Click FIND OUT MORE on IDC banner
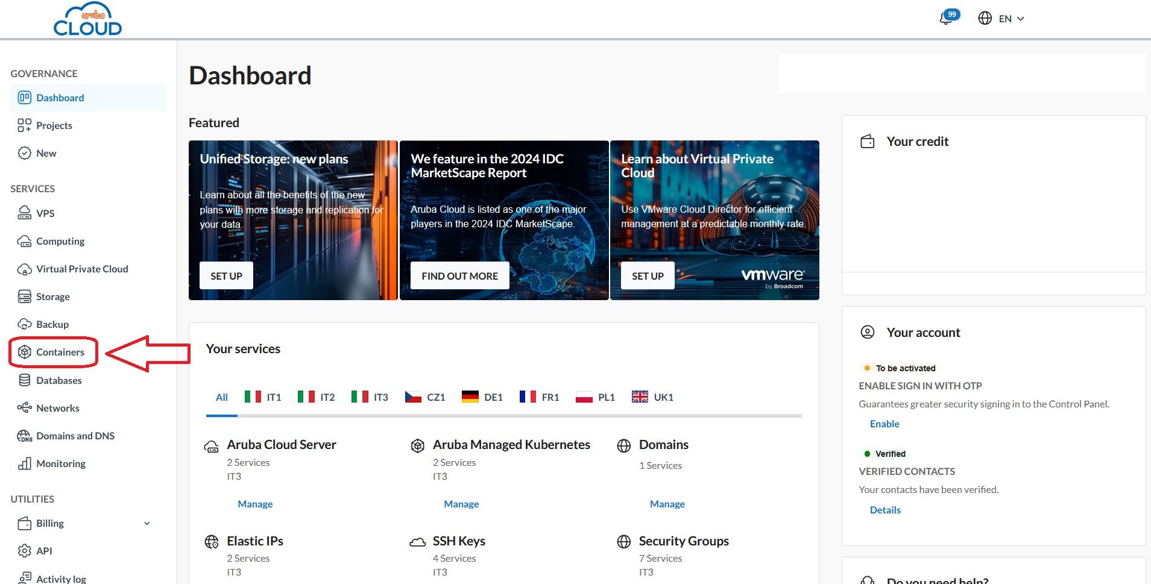The height and width of the screenshot is (584, 1151). click(459, 275)
